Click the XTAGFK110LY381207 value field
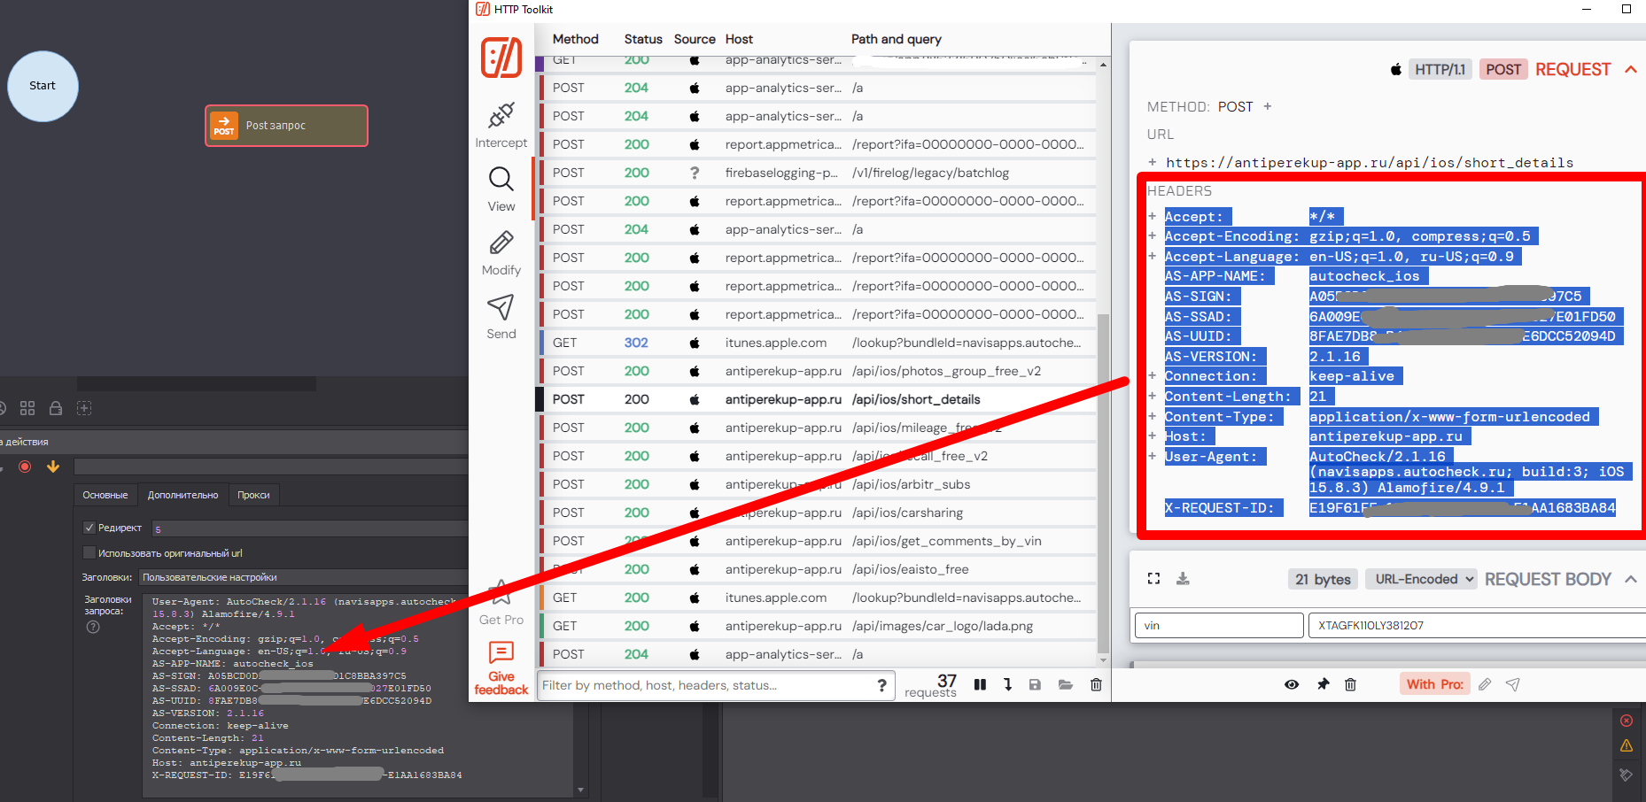The image size is (1646, 802). tap(1477, 625)
